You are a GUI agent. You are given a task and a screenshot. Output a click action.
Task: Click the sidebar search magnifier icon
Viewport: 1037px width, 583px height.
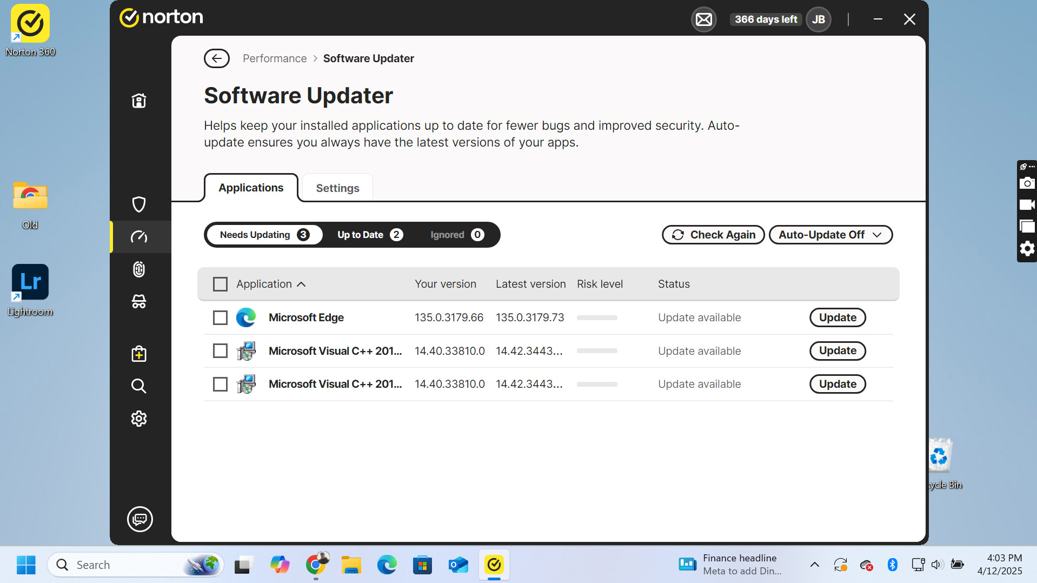tap(139, 386)
